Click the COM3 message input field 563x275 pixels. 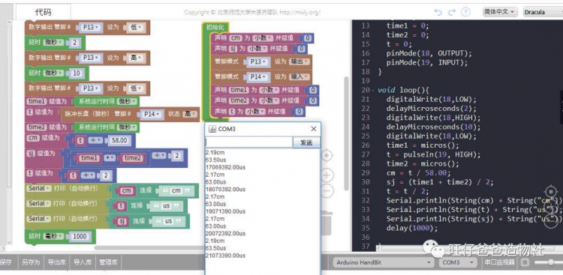248,142
